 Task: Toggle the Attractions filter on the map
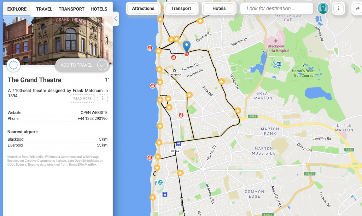[143, 8]
